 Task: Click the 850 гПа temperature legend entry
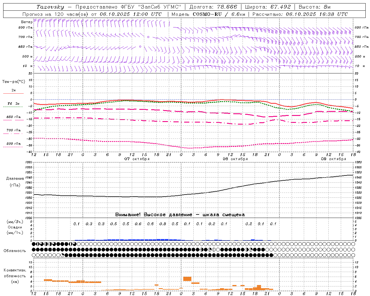click(13, 117)
